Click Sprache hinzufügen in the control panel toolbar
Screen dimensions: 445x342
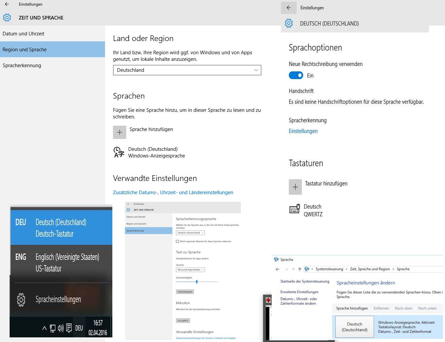click(x=352, y=308)
